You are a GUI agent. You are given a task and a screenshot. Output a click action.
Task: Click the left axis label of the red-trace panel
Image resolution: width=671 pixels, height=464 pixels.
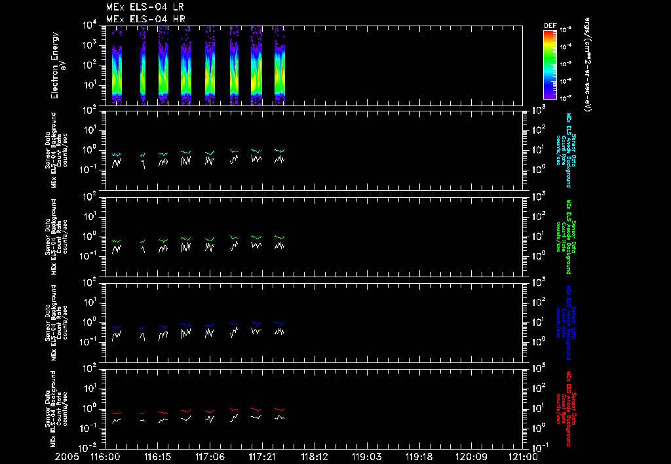(x=56, y=409)
